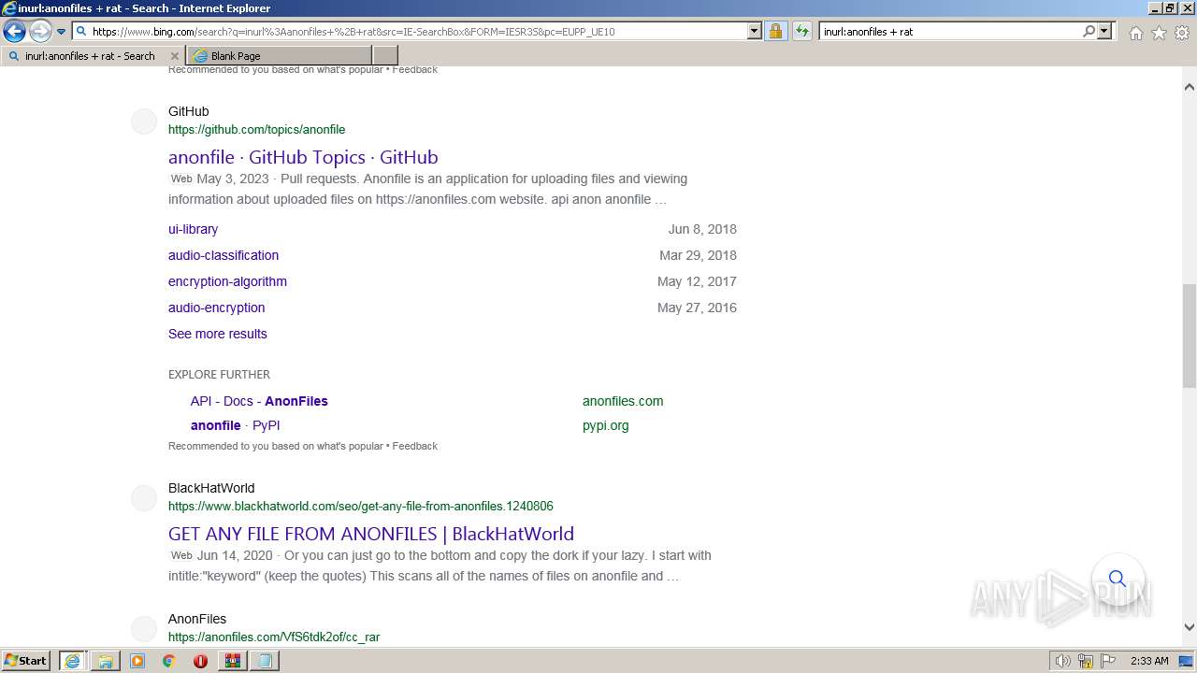Click the Action Center flag icon
This screenshot has width=1197, height=673.
pyautogui.click(x=1107, y=661)
